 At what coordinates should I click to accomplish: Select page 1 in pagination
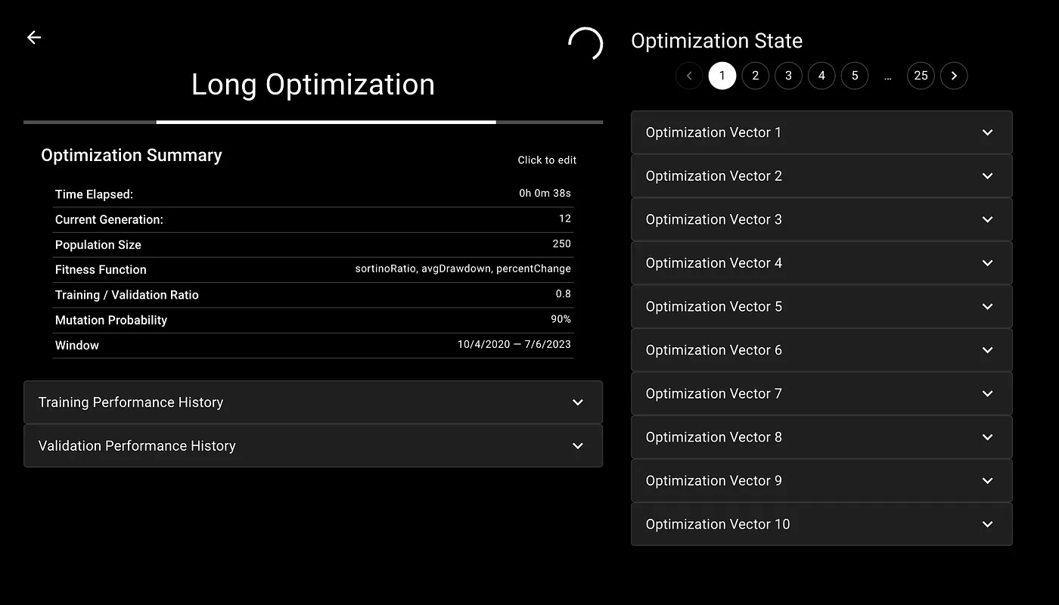point(722,76)
